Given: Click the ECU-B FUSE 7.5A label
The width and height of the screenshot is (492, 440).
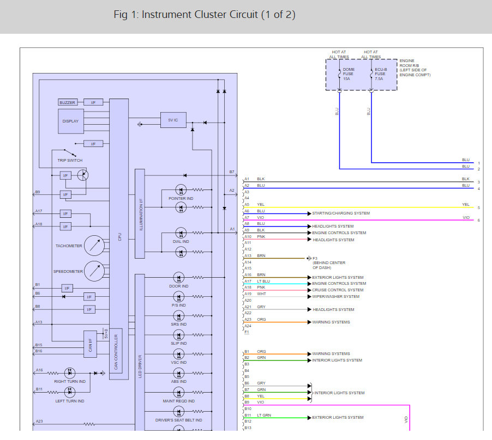Looking at the screenshot, I should click(381, 74).
